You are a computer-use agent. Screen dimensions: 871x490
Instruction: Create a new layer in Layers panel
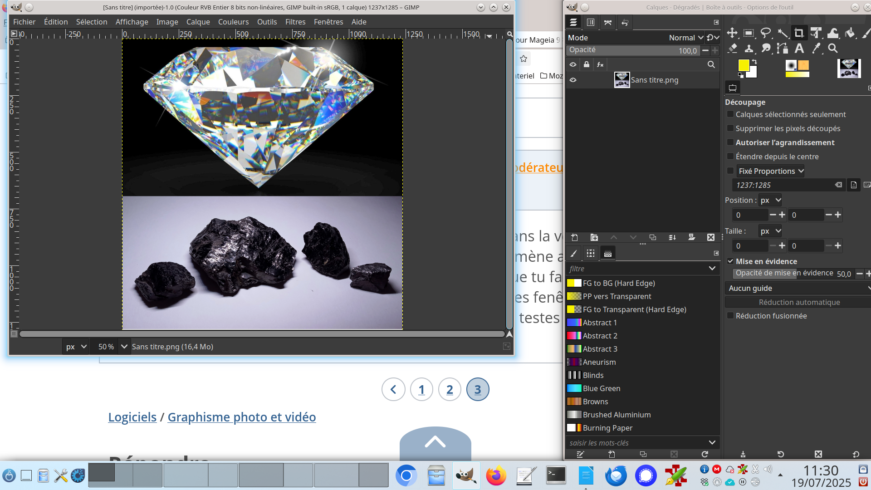(x=574, y=237)
